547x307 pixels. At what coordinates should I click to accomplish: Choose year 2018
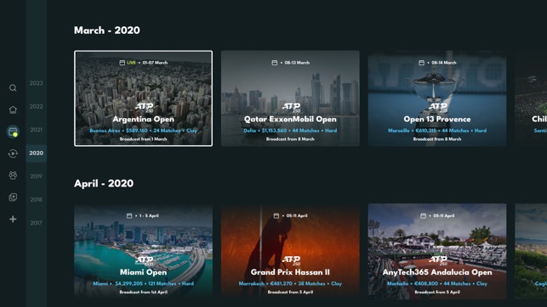tap(37, 199)
